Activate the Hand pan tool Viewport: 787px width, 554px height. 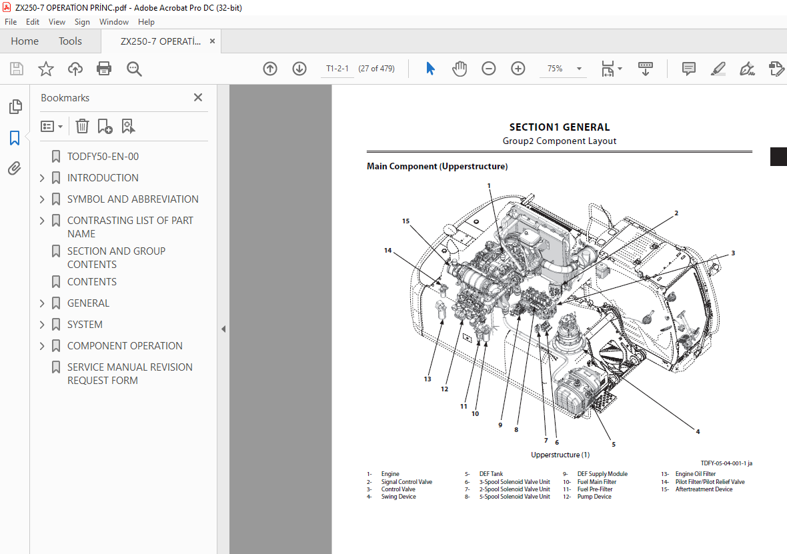(460, 69)
